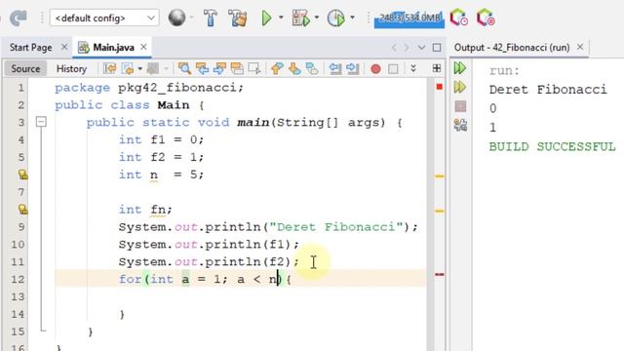Expand more editor toolbar items chevron
Screen dimensions: 624x351
coord(413,68)
